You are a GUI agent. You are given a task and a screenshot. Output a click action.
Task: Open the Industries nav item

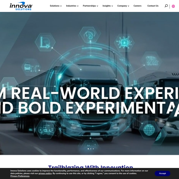71,6
